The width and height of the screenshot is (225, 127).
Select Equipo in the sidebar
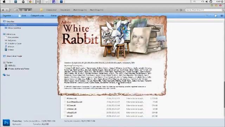tap(9, 62)
